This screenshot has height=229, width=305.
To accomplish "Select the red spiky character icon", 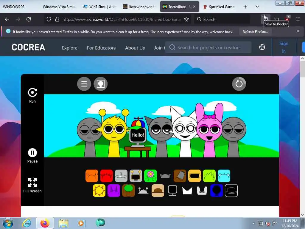I will [107, 176].
